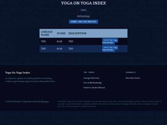Follow the Neocities link in copyright line
The image size is (167, 125).
point(45,102)
